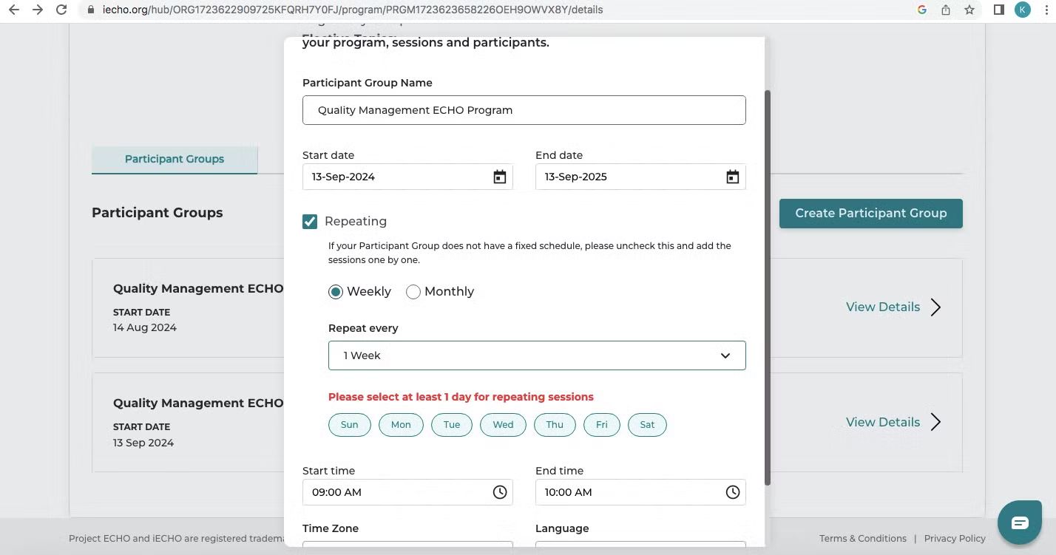The image size is (1056, 555).
Task: Click the Create Participant Group button
Action: (871, 214)
